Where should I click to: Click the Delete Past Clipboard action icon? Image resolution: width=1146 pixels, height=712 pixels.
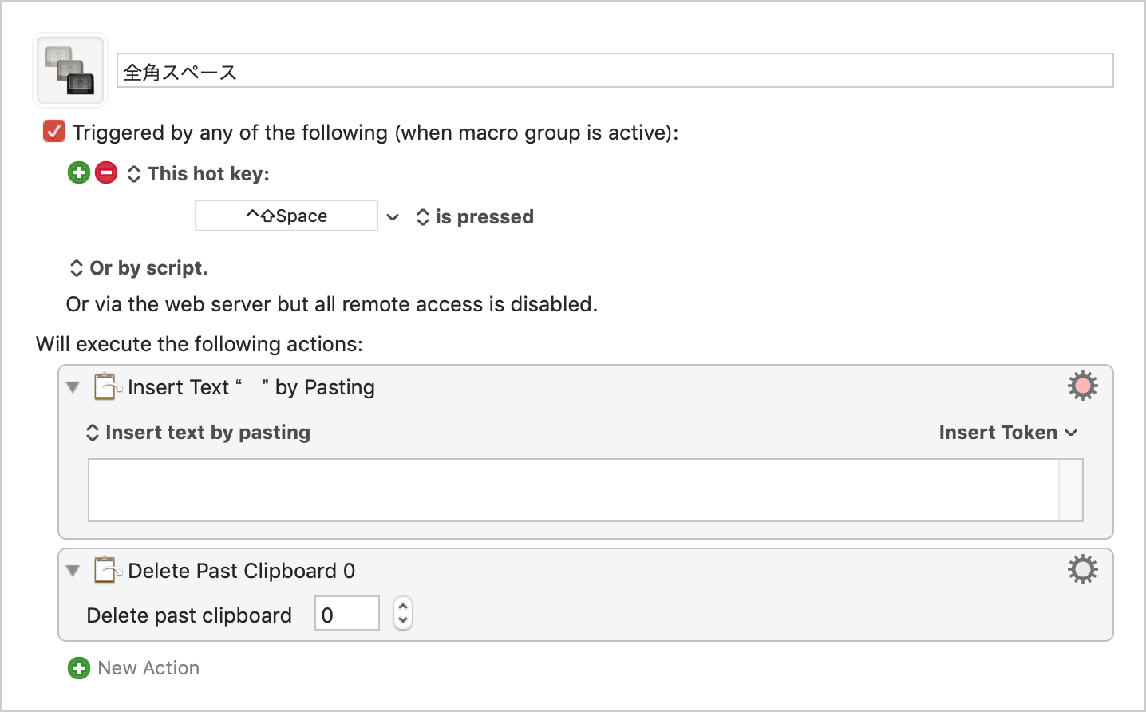coord(107,570)
